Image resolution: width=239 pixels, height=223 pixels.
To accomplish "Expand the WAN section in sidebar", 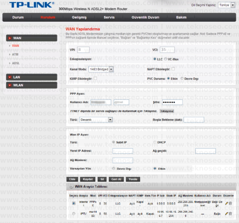I will (x=31, y=38).
